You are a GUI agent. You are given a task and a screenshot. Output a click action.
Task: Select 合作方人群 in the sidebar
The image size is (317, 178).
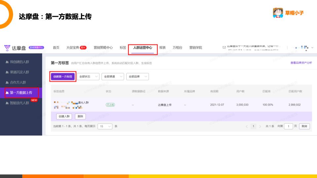point(18,82)
